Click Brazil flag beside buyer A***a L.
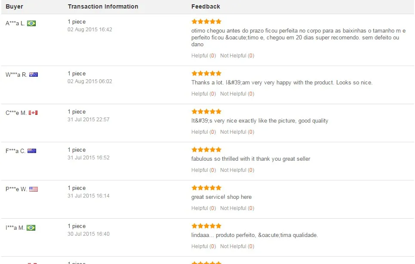 coord(31,24)
